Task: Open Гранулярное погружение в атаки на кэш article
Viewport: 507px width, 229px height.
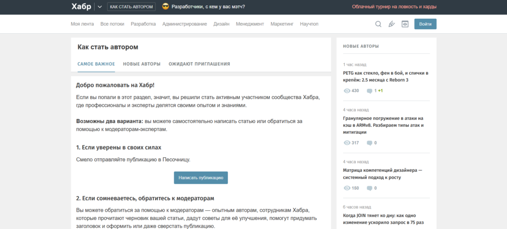Action: point(383,125)
